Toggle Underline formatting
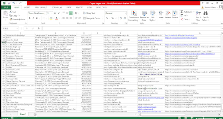The height and width of the screenshot is (119, 223). coord(37,18)
